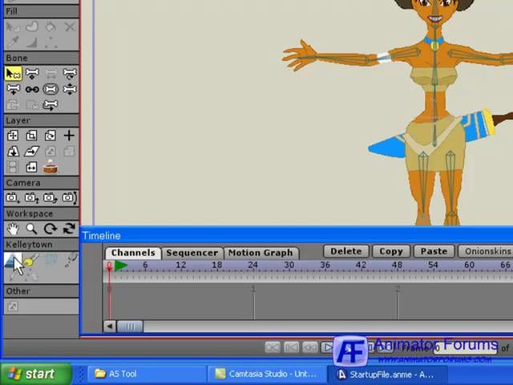Click the blue cone Kelleytown tool icon
Image resolution: width=513 pixels, height=385 pixels.
point(10,261)
